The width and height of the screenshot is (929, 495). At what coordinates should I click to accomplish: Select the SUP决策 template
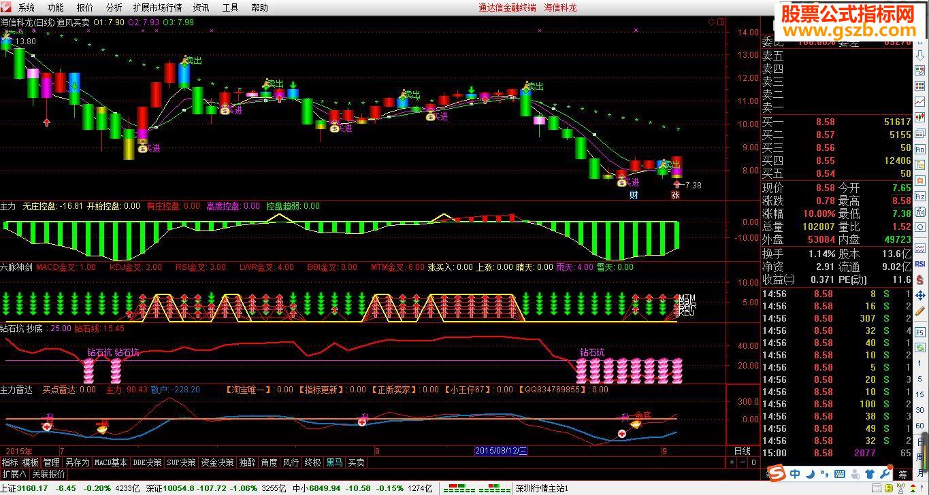pyautogui.click(x=181, y=462)
